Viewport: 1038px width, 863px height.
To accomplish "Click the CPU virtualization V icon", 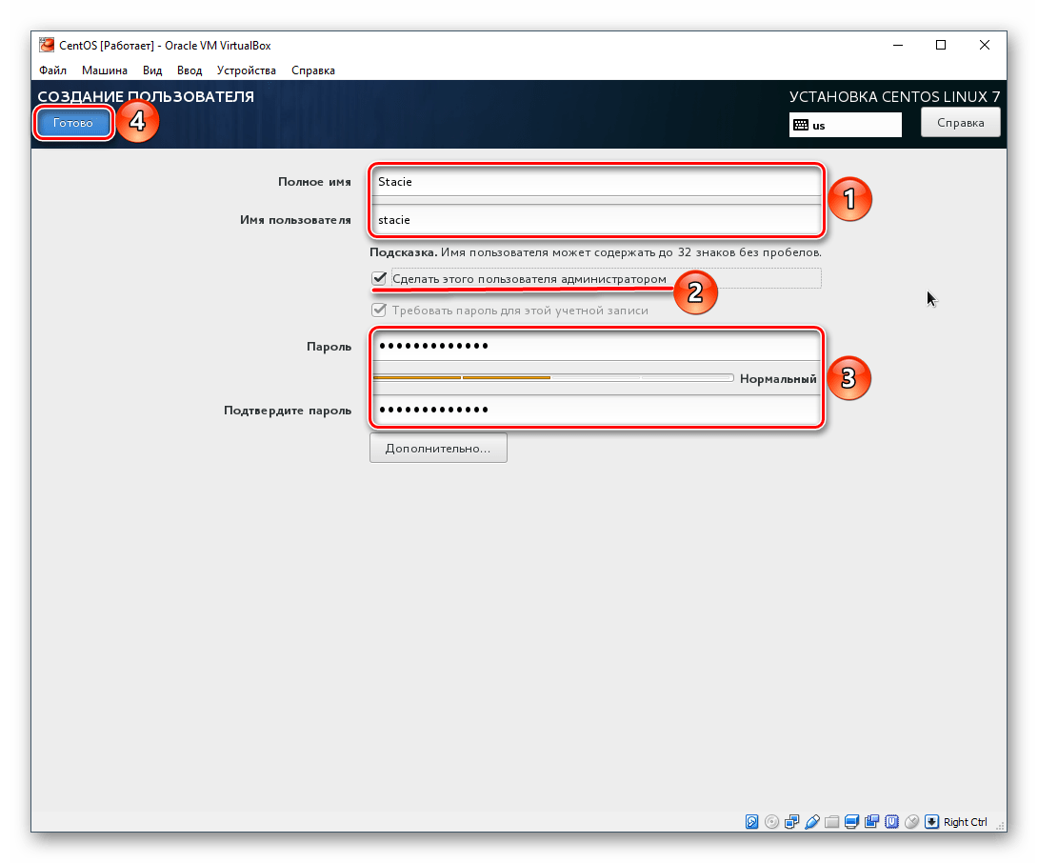I will coord(892,822).
